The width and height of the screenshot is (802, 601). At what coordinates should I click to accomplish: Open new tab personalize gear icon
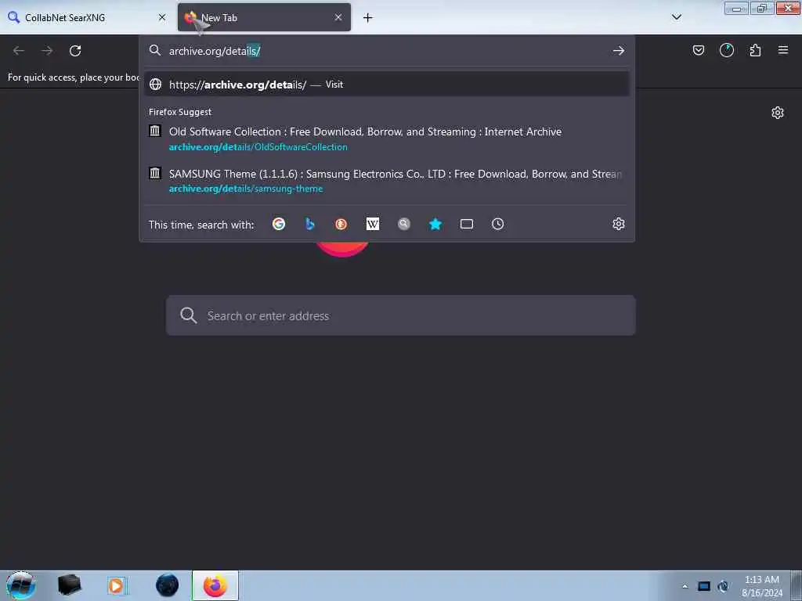tap(778, 113)
